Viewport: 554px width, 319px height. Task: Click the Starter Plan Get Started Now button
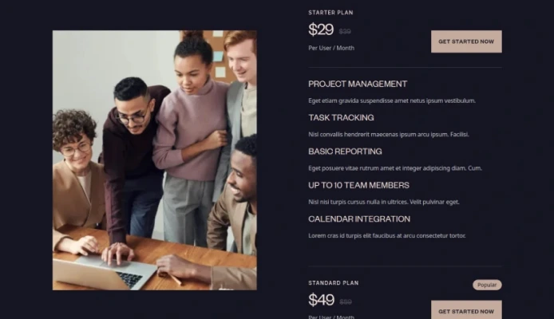pos(466,41)
